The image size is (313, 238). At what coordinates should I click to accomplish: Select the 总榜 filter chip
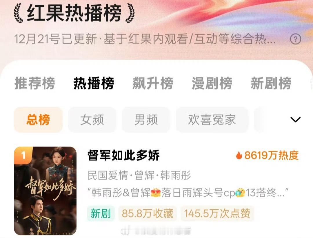click(38, 120)
